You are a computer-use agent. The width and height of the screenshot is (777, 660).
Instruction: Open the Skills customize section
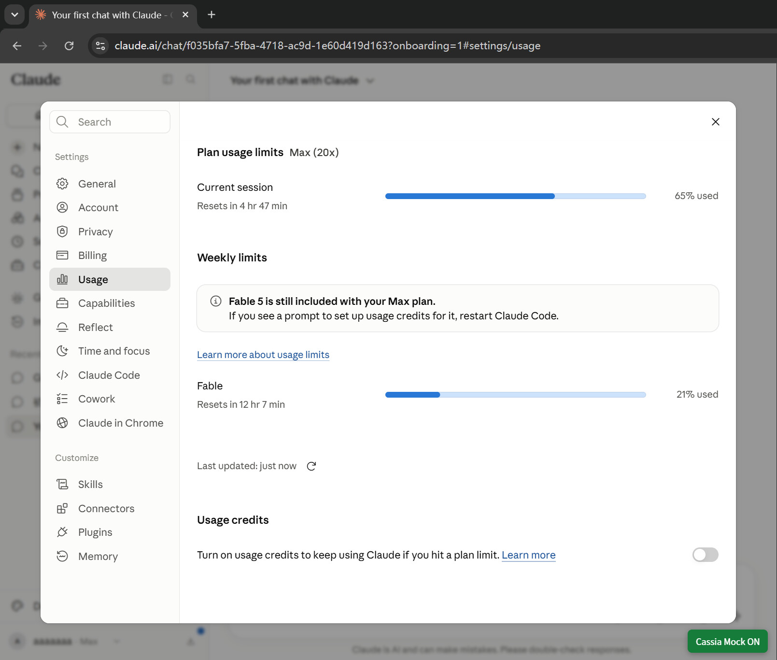click(110, 484)
